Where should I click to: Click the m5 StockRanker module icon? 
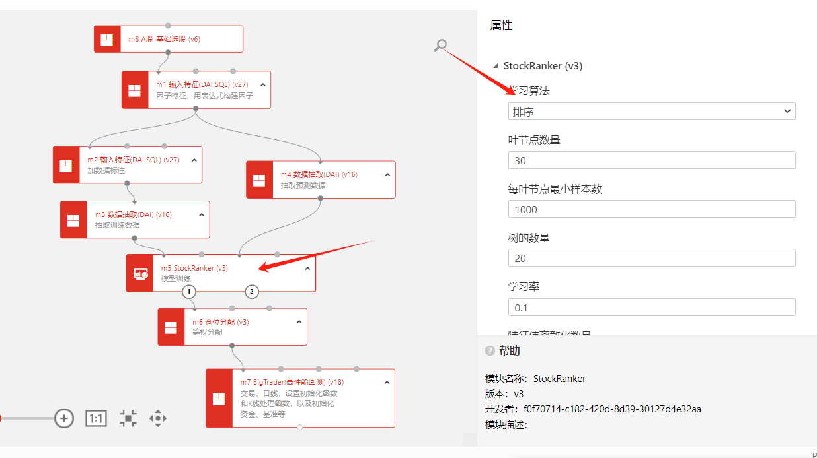(x=140, y=273)
